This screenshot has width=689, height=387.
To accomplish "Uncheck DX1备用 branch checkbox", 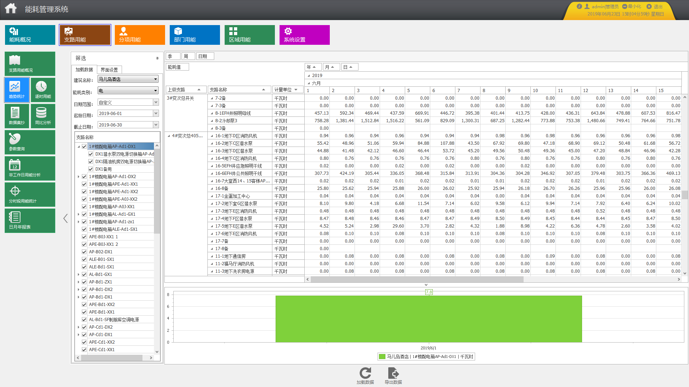I will 91,169.
